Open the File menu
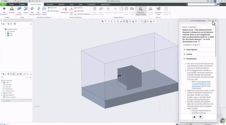The height and width of the screenshot is (125, 226). 3,4
